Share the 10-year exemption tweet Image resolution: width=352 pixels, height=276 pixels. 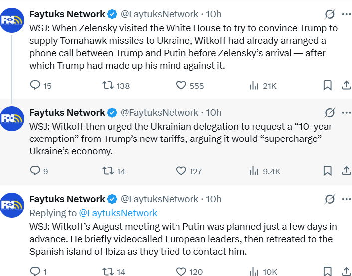tap(346, 171)
